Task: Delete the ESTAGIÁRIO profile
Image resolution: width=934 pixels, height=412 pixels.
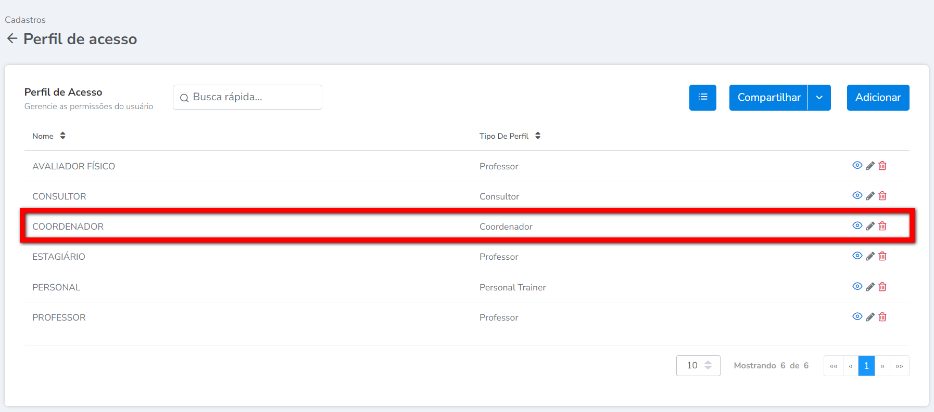Action: (882, 256)
